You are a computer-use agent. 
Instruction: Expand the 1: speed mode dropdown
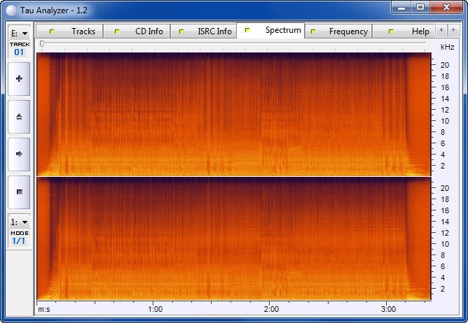point(19,222)
